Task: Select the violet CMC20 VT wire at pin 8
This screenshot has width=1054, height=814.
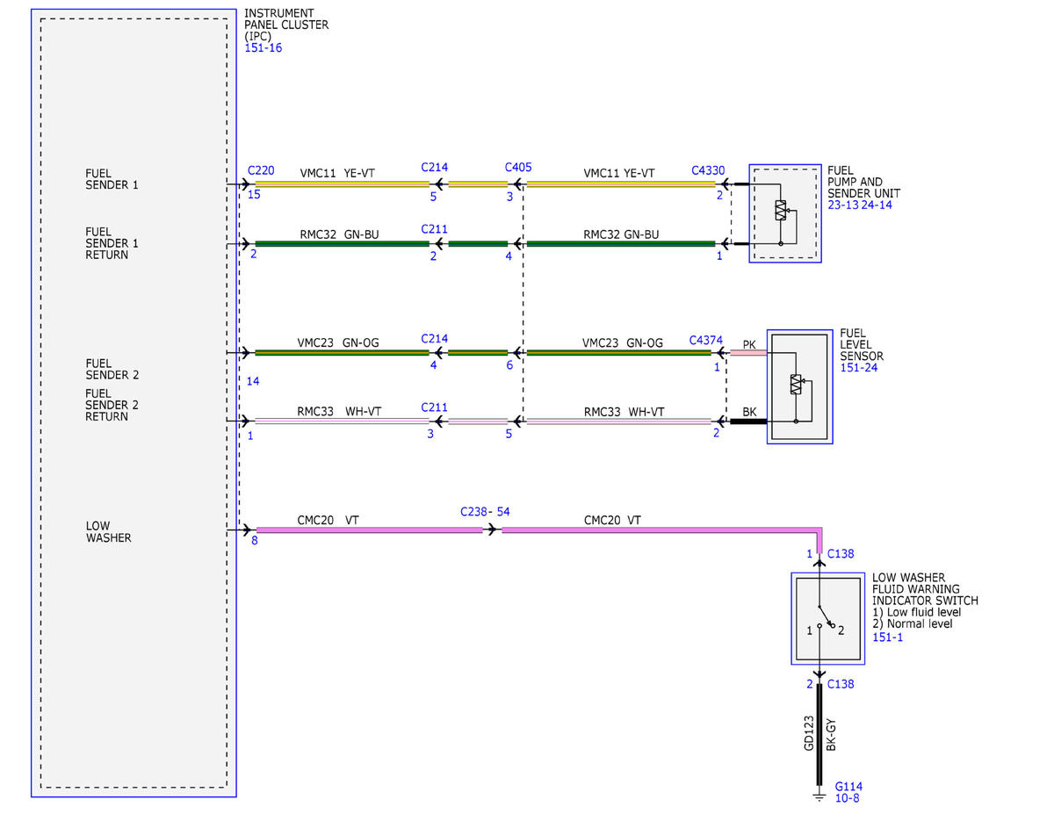Action: pos(368,530)
